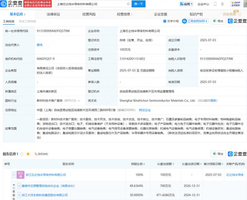Switch to 历史信息 tab
The width and height of the screenshot is (247, 200).
click(x=229, y=14)
